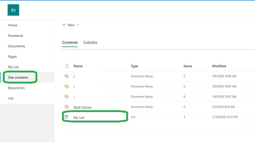The image size is (255, 142).
Task: Open My List in the contents table
Action: [79, 118]
